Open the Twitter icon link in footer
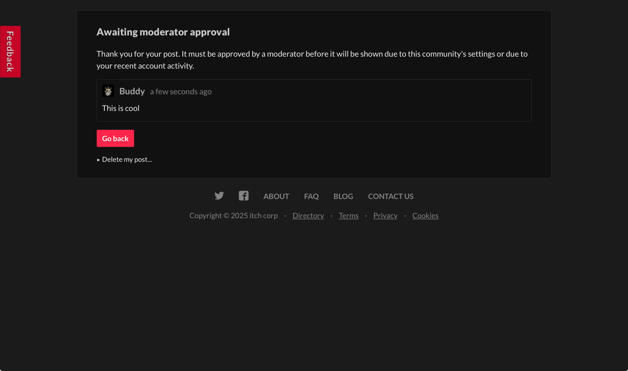This screenshot has height=371, width=628. pos(219,196)
